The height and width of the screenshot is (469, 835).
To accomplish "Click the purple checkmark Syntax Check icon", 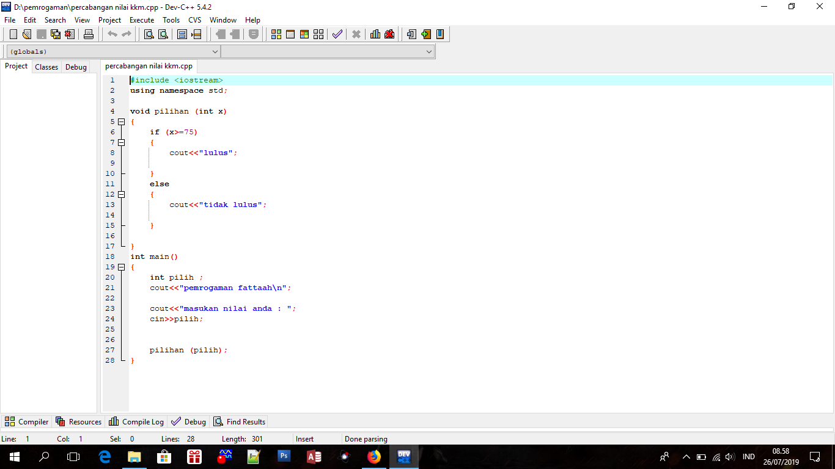I will pyautogui.click(x=337, y=34).
